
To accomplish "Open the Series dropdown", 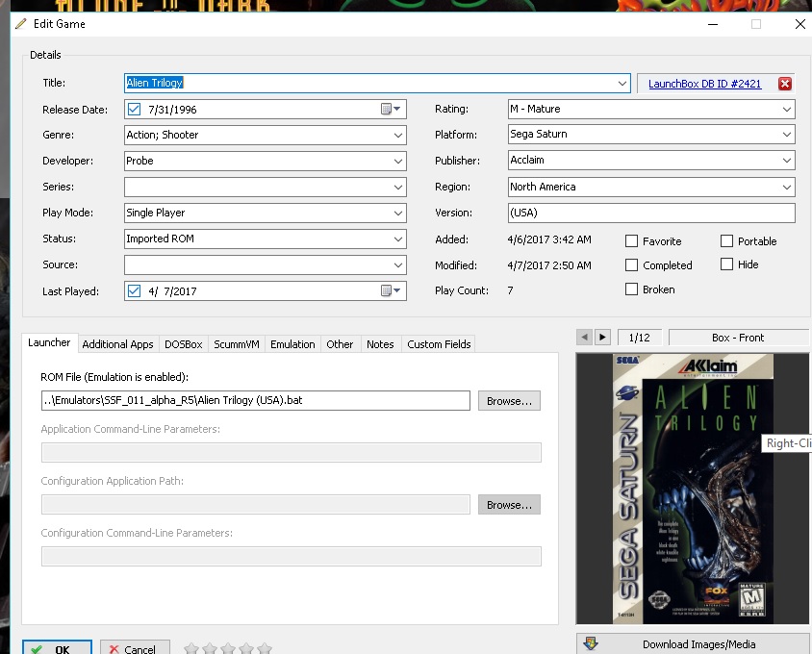I will (x=397, y=187).
